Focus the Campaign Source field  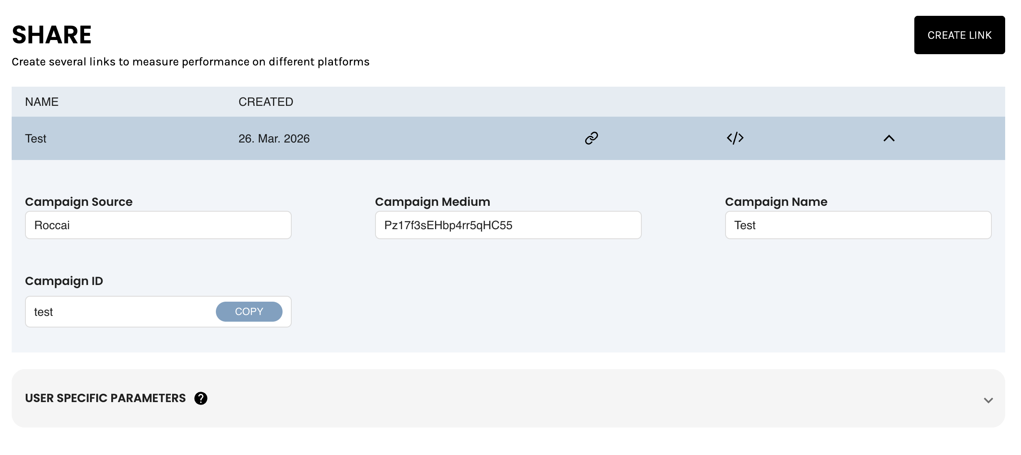point(158,225)
